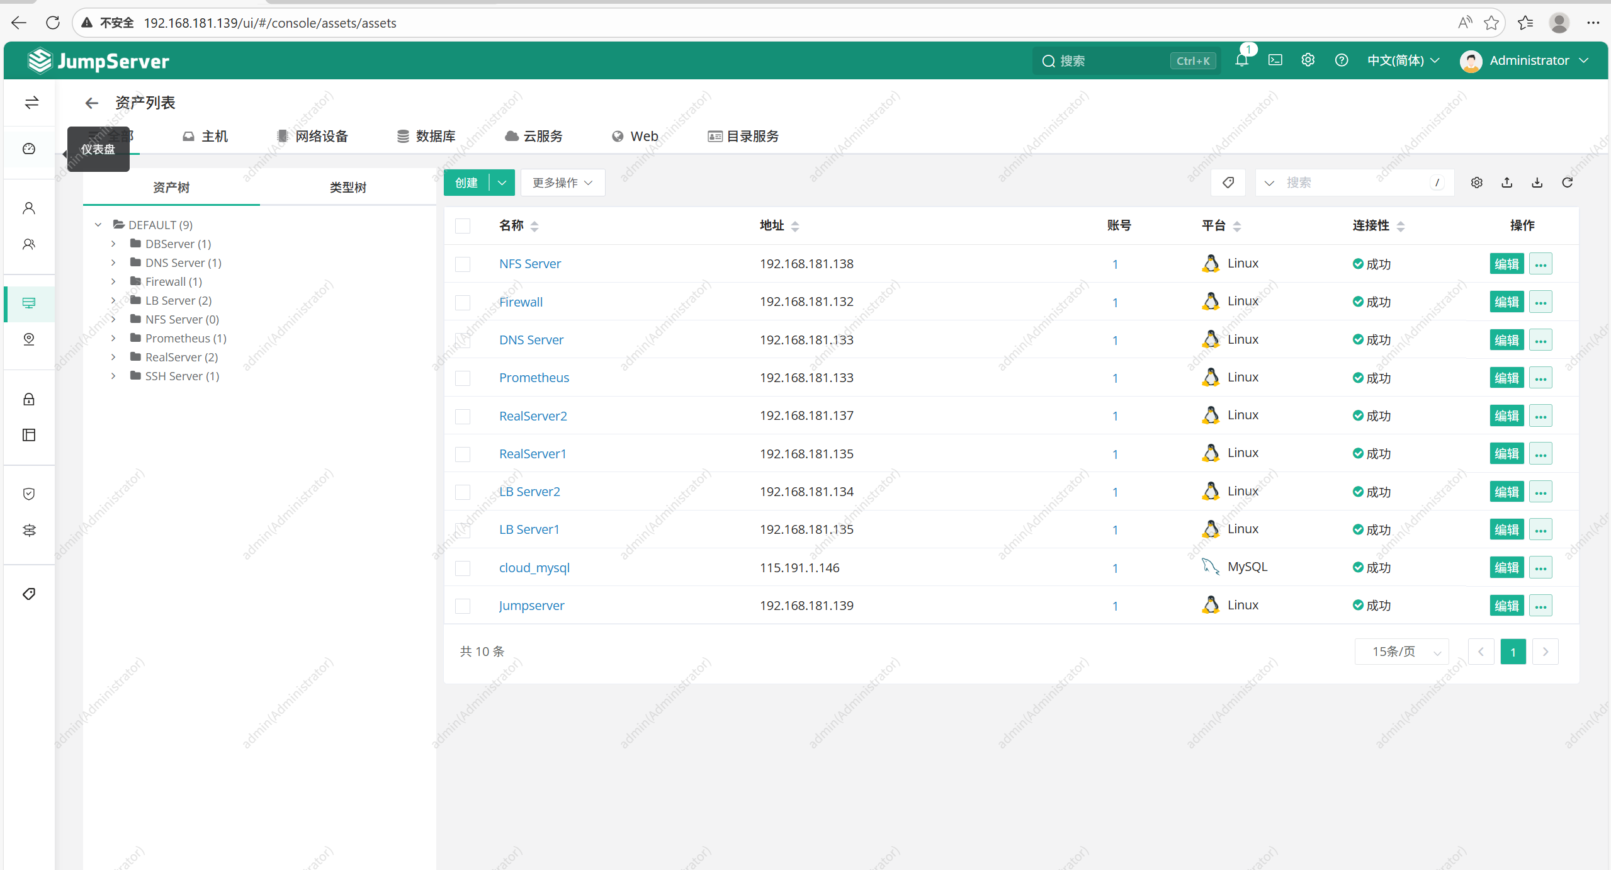Expand the DBServer tree node

click(x=113, y=244)
